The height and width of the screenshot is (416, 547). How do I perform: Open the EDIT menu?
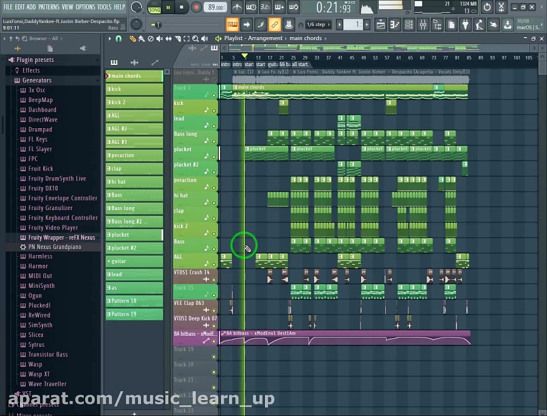(x=19, y=7)
